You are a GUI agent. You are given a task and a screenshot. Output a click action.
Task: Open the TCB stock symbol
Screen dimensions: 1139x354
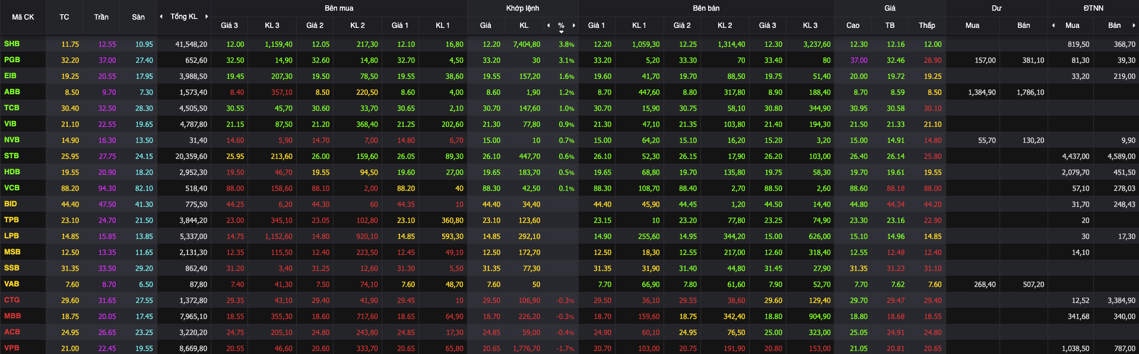coord(12,108)
